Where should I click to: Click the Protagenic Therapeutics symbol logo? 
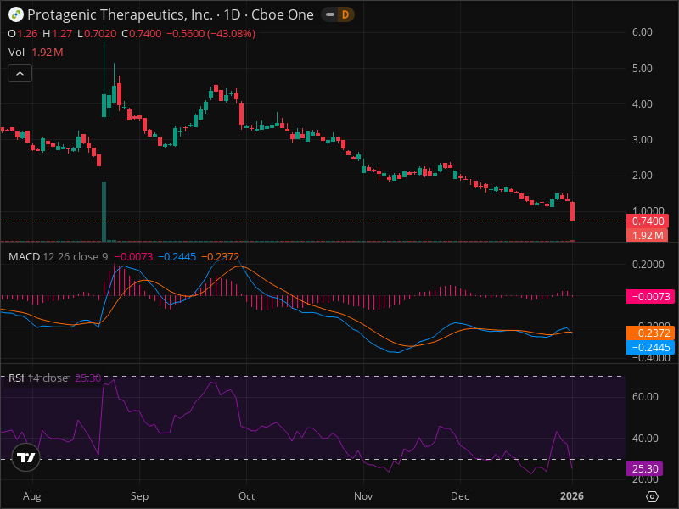point(16,14)
